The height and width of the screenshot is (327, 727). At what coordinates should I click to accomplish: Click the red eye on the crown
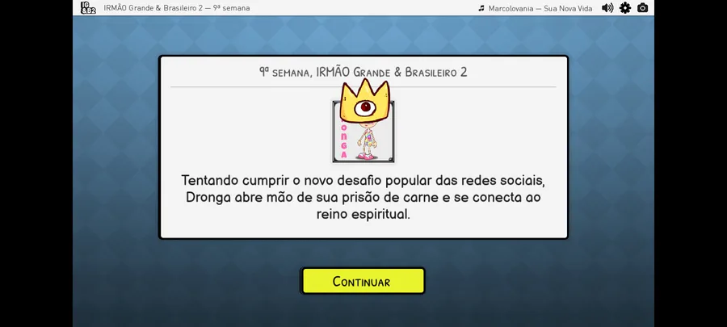pos(365,107)
